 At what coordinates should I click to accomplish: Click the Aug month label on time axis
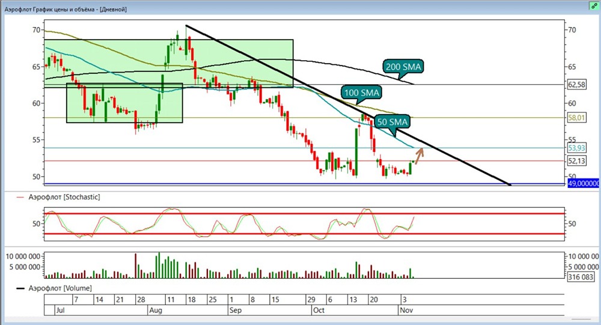coord(156,310)
